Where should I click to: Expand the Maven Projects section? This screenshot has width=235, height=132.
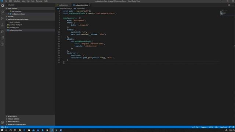[x=30, y=122]
